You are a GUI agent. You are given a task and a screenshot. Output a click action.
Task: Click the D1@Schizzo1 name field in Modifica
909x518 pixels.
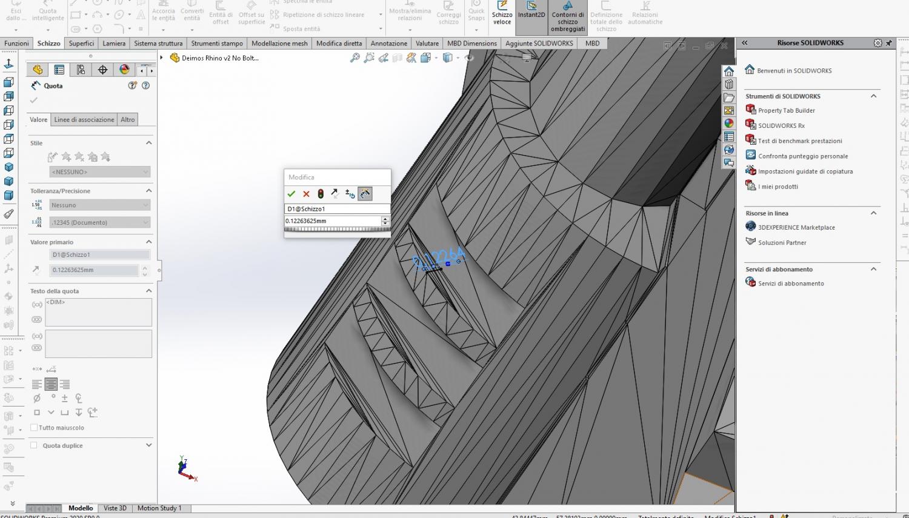click(337, 209)
